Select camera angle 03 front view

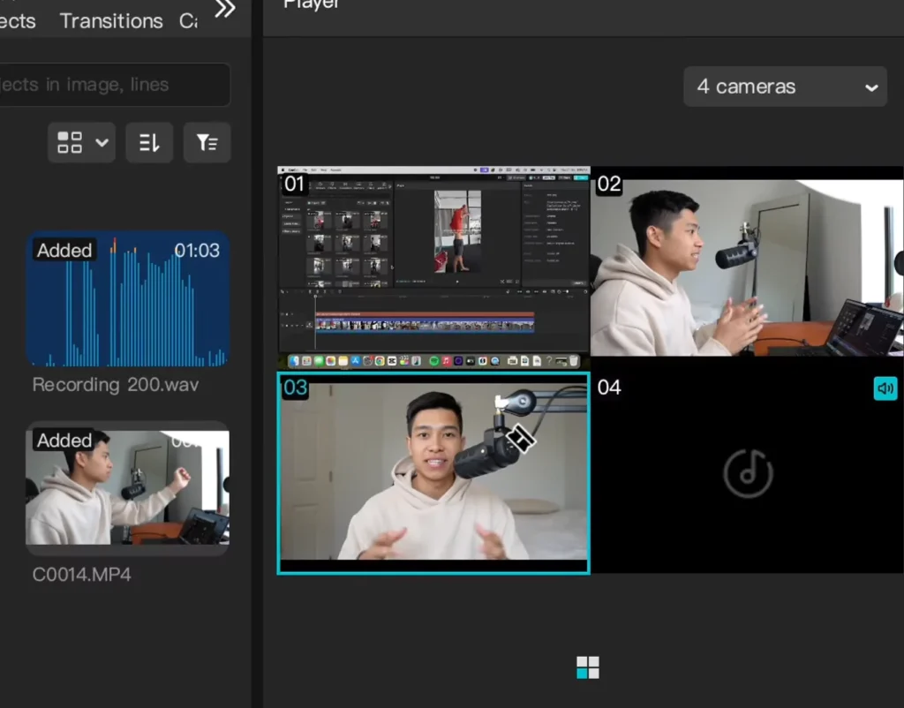click(433, 473)
